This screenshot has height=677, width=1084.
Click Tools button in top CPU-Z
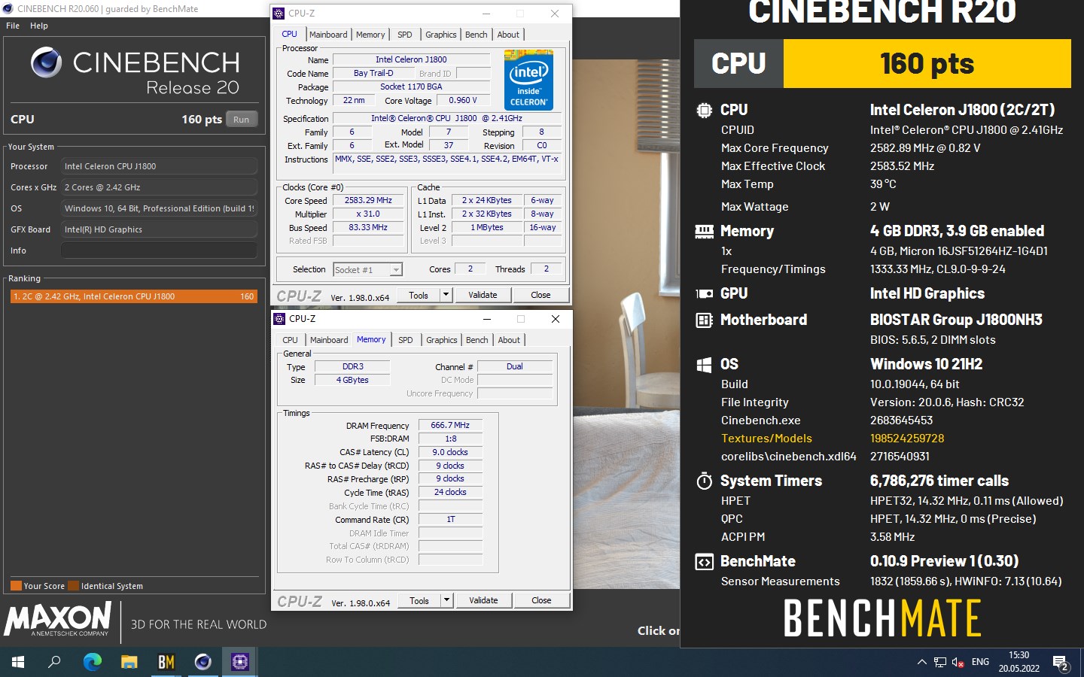click(419, 295)
